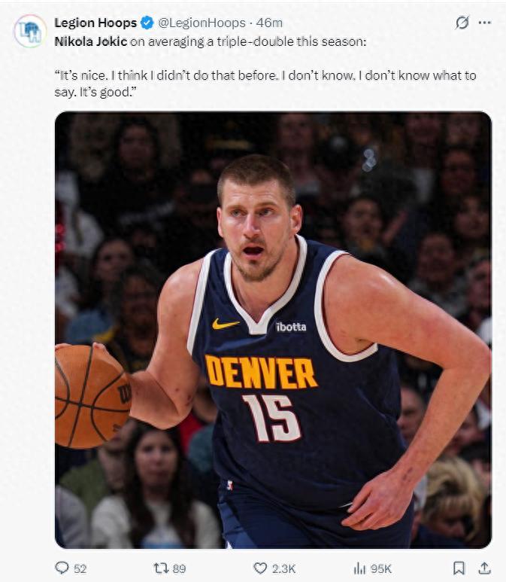Click the blue verified badge icon
This screenshot has height=582, width=506.
pyautogui.click(x=147, y=23)
